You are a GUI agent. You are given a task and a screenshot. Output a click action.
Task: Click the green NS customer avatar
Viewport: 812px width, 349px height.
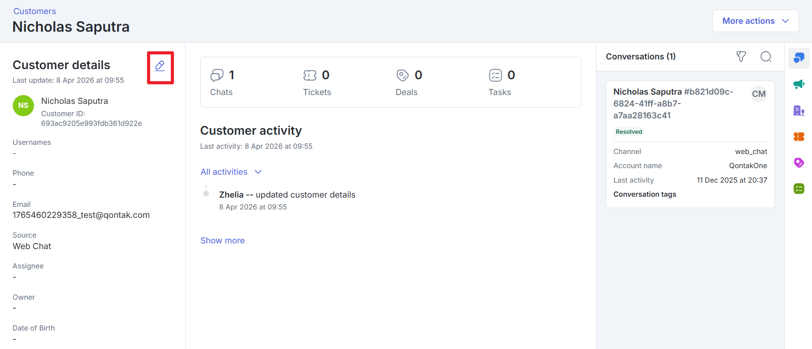coord(23,106)
